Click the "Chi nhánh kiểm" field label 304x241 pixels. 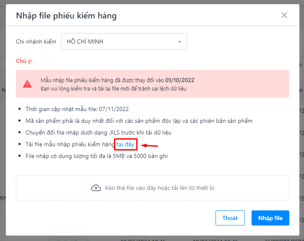[x=36, y=42]
